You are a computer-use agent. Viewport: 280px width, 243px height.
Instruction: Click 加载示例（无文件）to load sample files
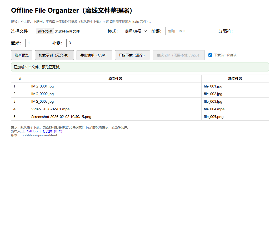point(54,55)
